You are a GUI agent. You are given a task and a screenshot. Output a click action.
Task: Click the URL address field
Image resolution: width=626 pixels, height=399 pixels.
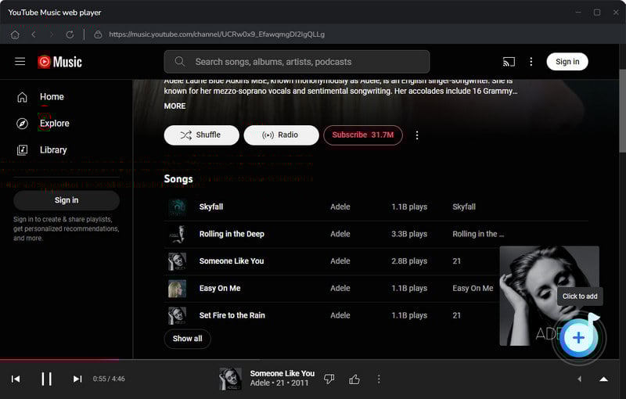click(217, 34)
